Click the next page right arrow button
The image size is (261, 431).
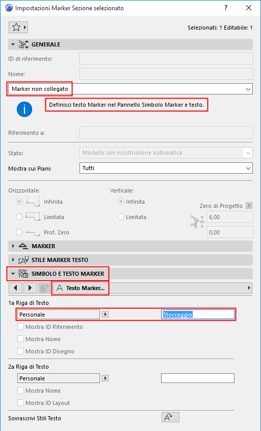(30, 288)
